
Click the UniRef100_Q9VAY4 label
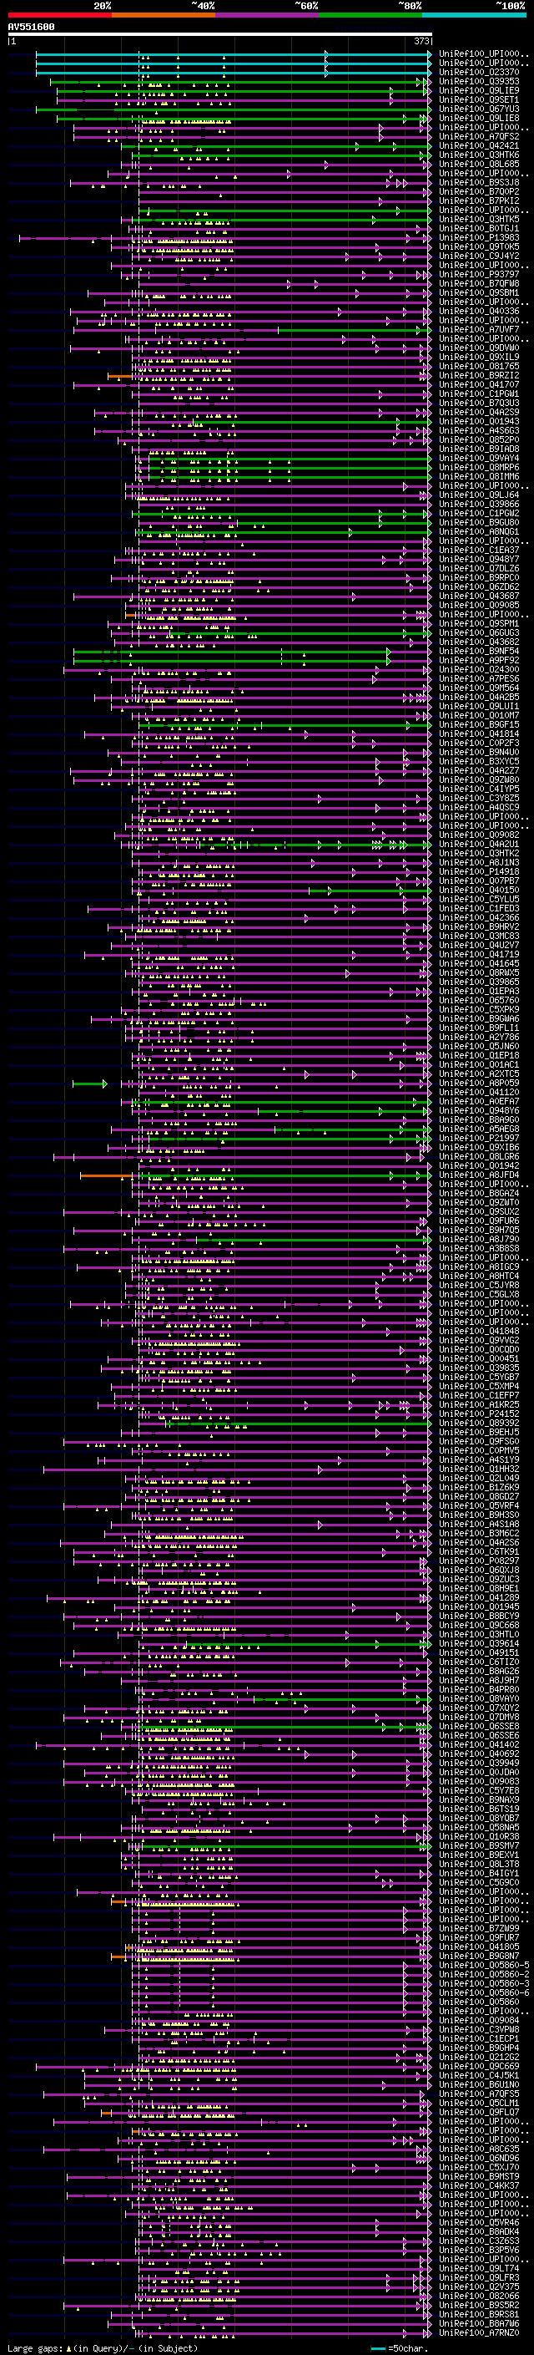[479, 458]
